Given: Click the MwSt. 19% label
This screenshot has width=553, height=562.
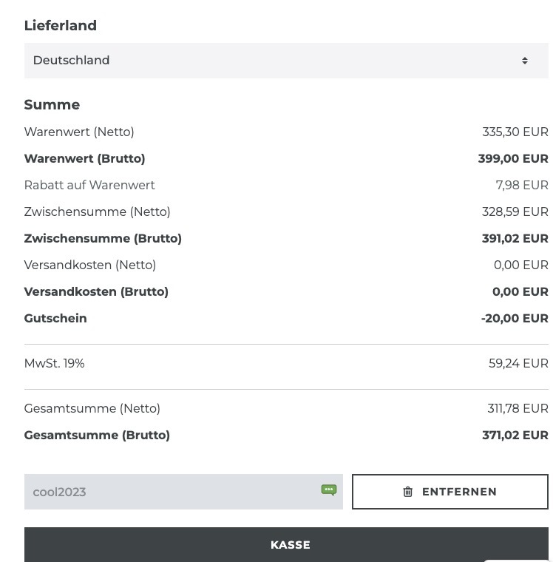Looking at the screenshot, I should pyautogui.click(x=54, y=363).
